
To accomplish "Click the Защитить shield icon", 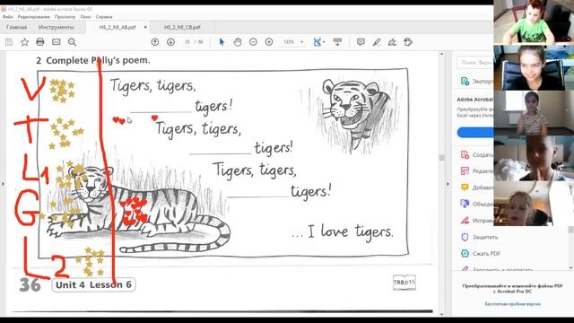I will pos(465,237).
